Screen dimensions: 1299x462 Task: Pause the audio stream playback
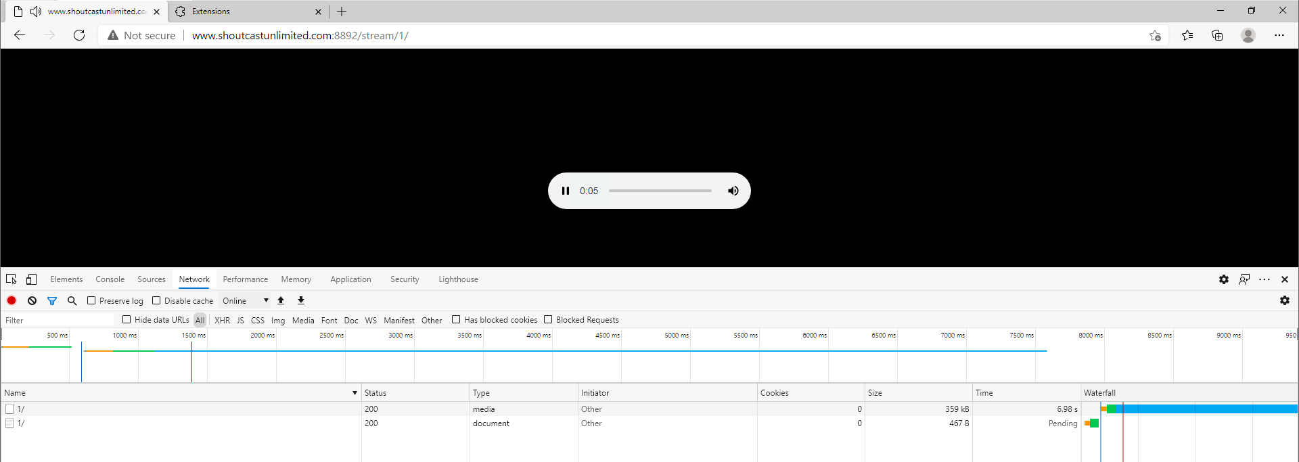pyautogui.click(x=566, y=191)
